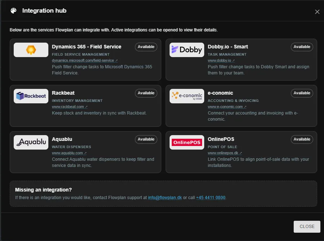Click Dynamics 365 push filter tasks description
This screenshot has height=241, width=324.
point(102,70)
